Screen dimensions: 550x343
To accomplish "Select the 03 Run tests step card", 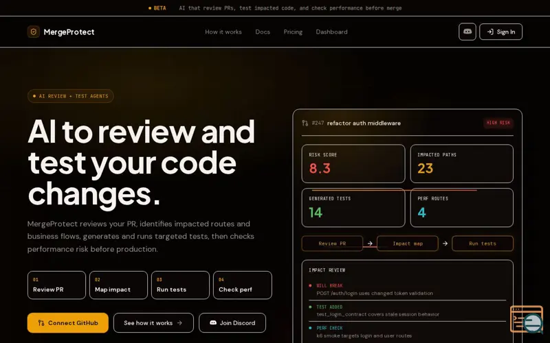I will 180,285.
